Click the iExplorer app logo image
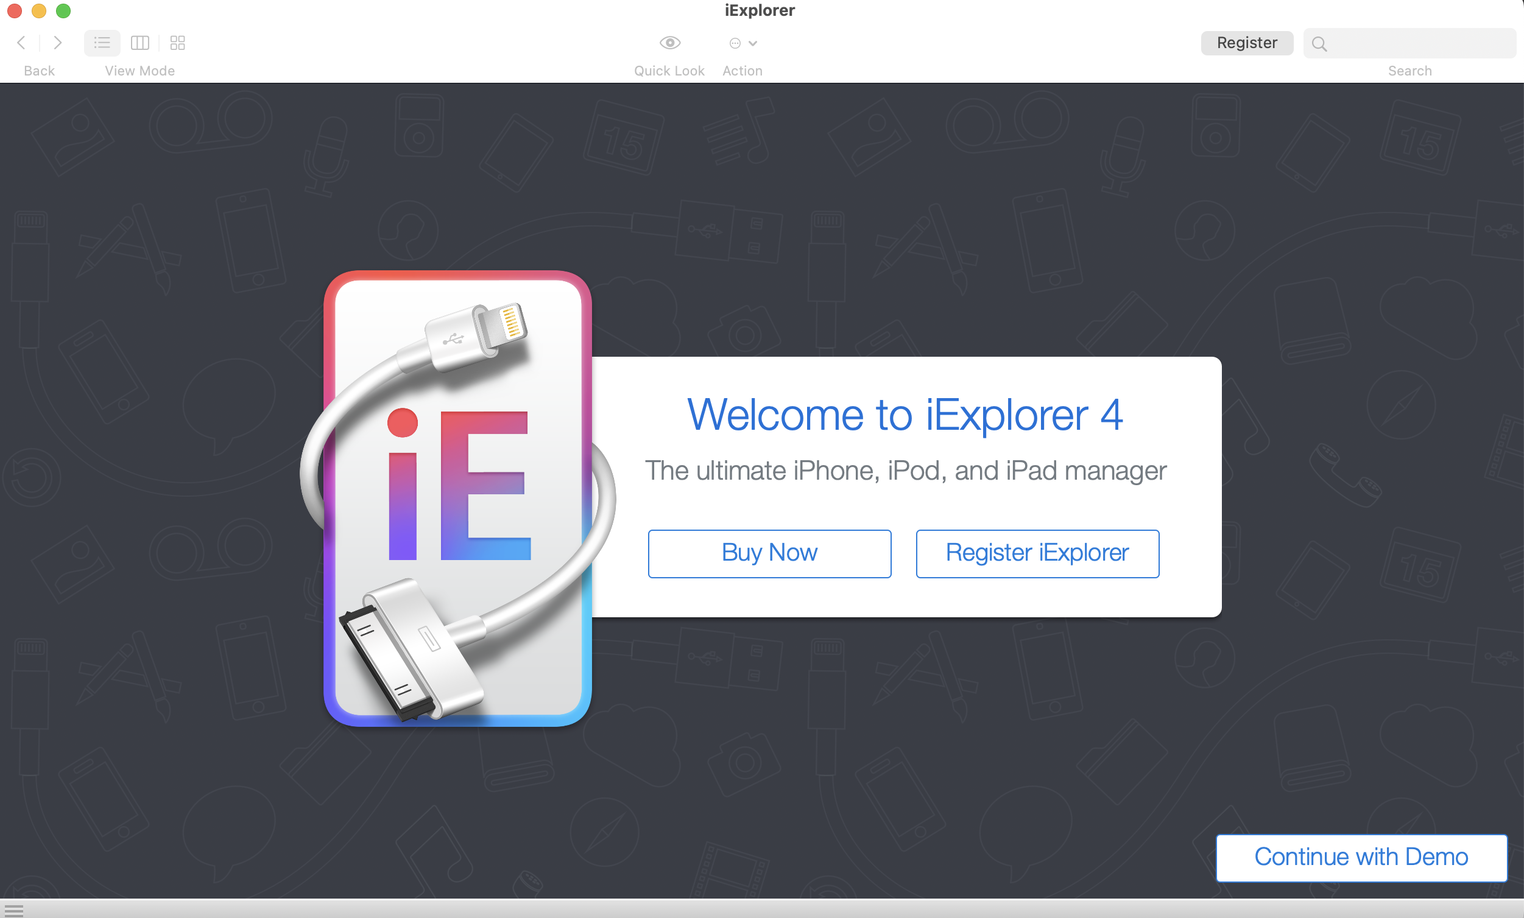The height and width of the screenshot is (918, 1524). 457,497
